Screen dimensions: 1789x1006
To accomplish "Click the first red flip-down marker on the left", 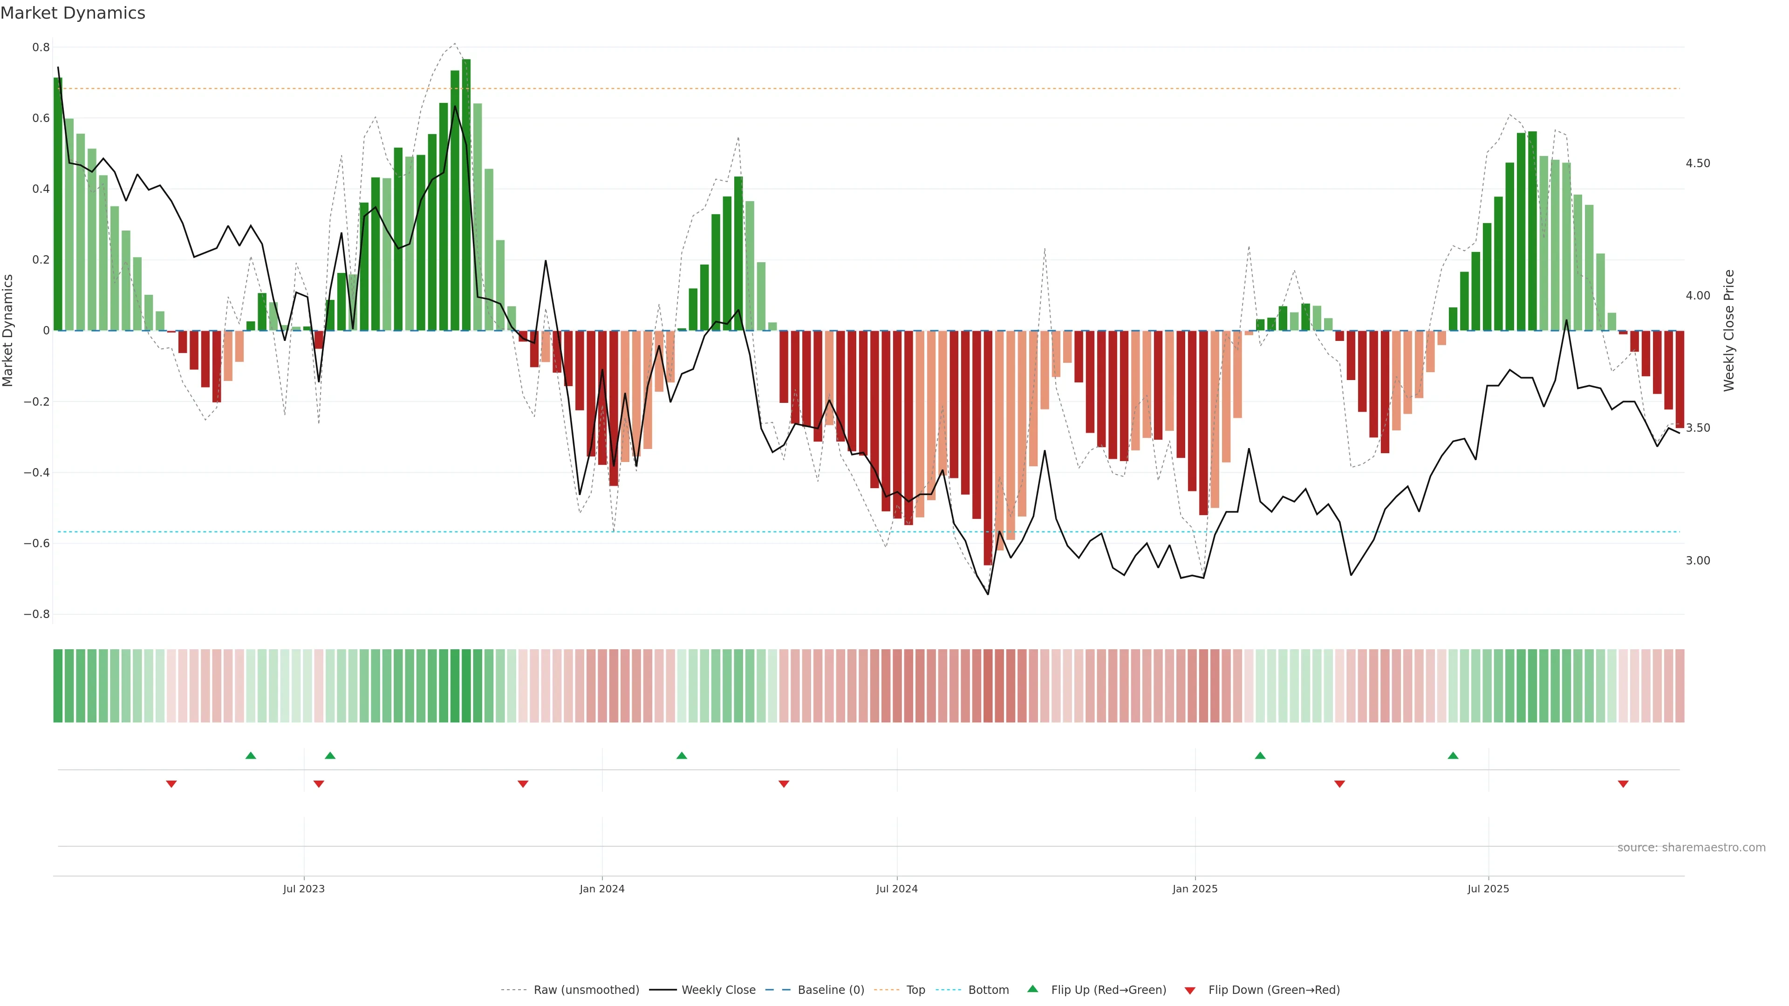I will coord(171,784).
